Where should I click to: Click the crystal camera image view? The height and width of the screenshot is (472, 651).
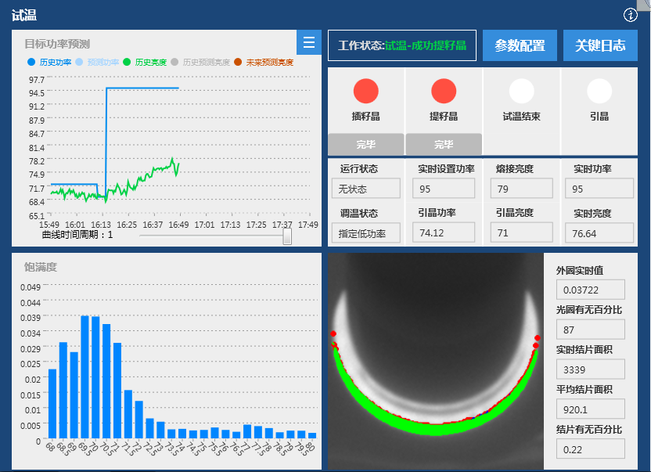click(435, 360)
